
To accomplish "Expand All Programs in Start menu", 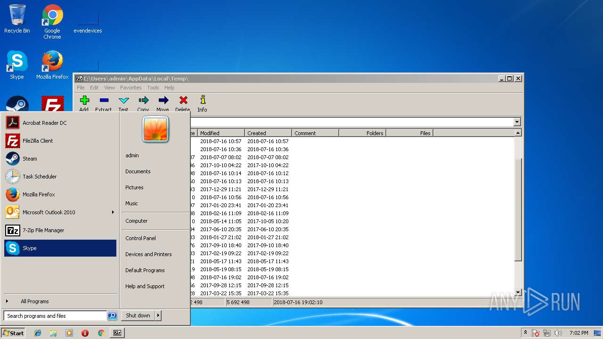I will coord(60,301).
